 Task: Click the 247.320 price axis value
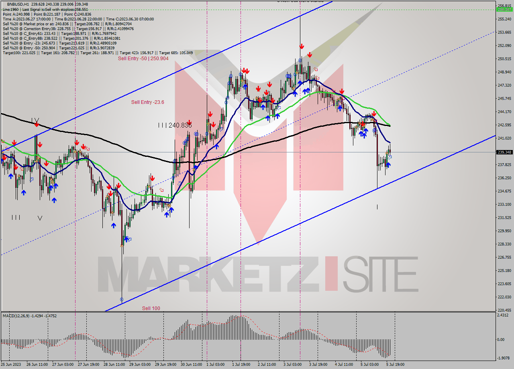504,85
